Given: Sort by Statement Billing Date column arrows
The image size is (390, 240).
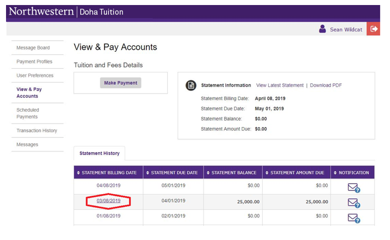Looking at the screenshot, I should pos(78,173).
